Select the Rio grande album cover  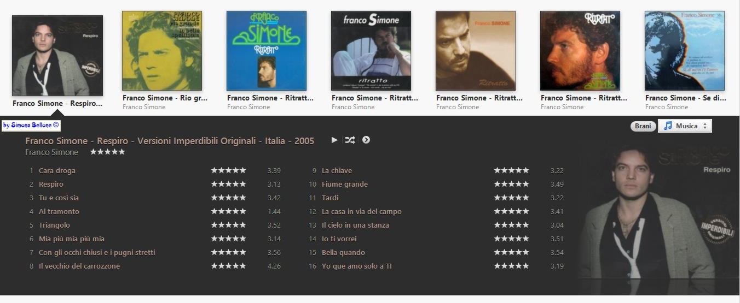pos(161,51)
